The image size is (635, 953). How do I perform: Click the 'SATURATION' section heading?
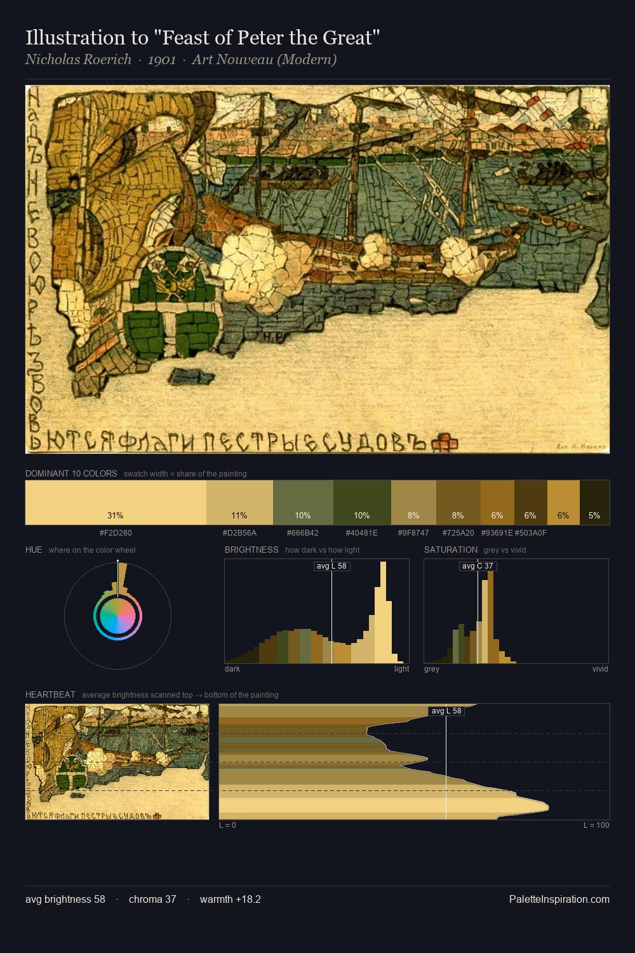tap(451, 550)
